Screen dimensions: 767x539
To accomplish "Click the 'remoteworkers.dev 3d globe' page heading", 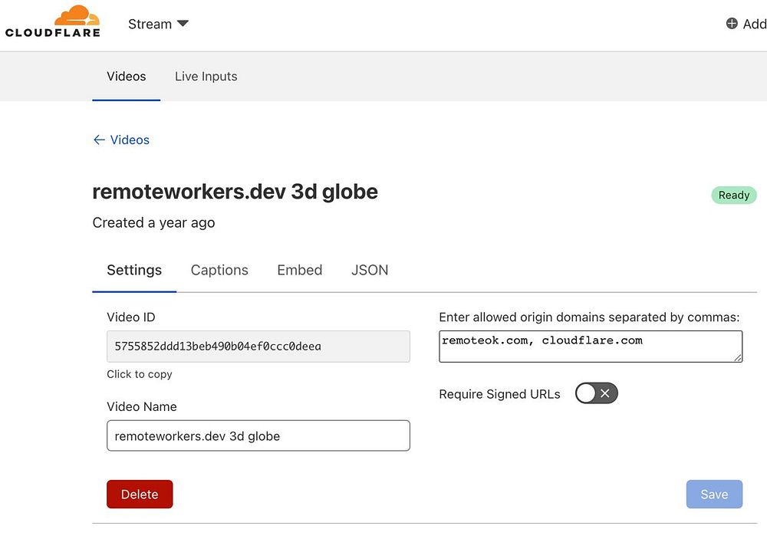I will click(x=235, y=192).
